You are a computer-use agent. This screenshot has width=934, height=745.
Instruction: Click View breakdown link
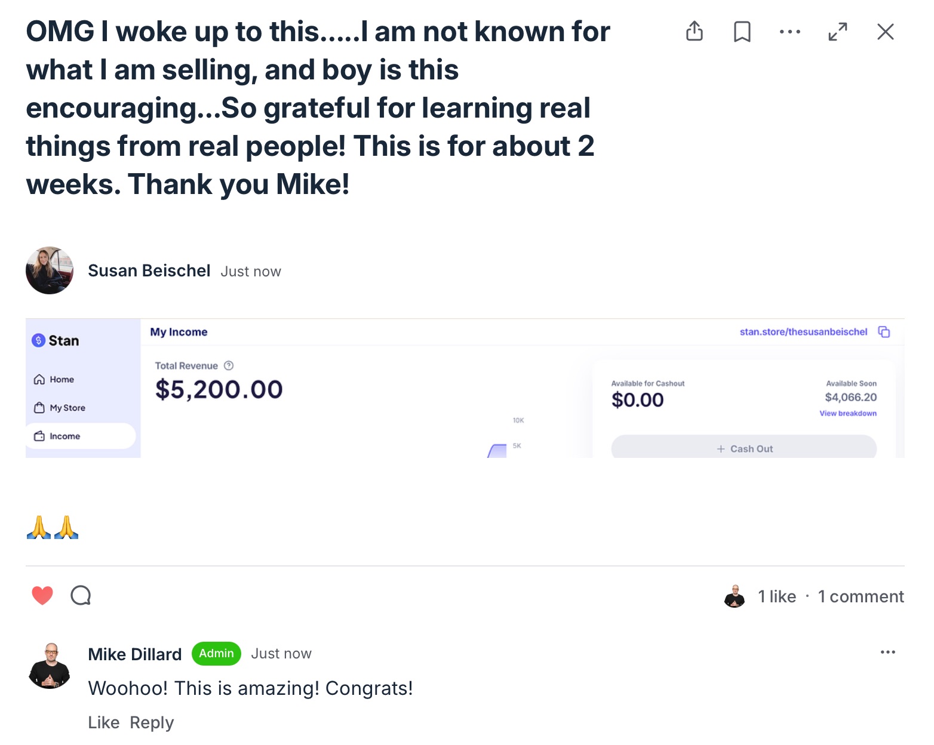848,413
